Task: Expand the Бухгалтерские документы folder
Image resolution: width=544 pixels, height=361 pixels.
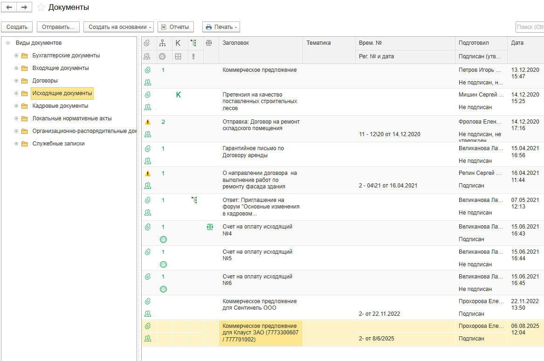Action: 16,56
